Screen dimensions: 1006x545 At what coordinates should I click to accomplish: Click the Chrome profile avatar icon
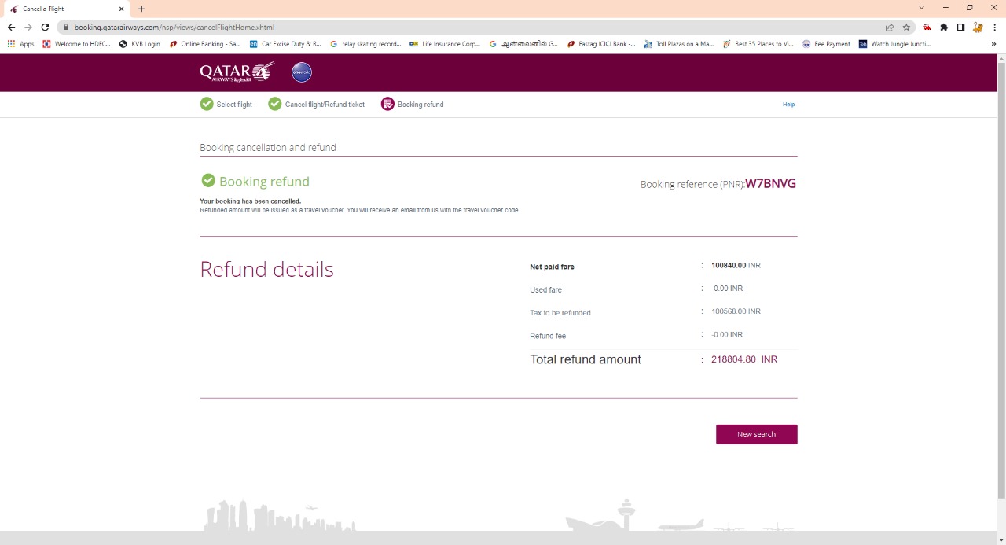[x=977, y=26]
